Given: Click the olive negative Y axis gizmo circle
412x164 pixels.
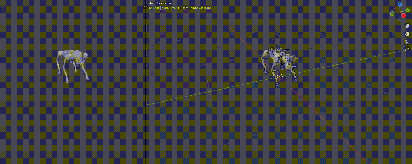Looking at the screenshot, I should click(x=392, y=14).
